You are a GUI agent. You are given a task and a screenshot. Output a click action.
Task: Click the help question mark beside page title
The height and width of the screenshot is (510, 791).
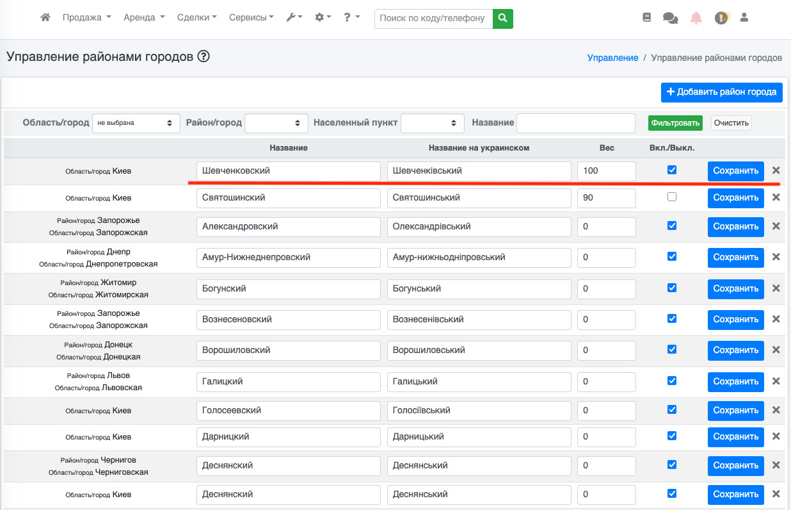pos(204,56)
